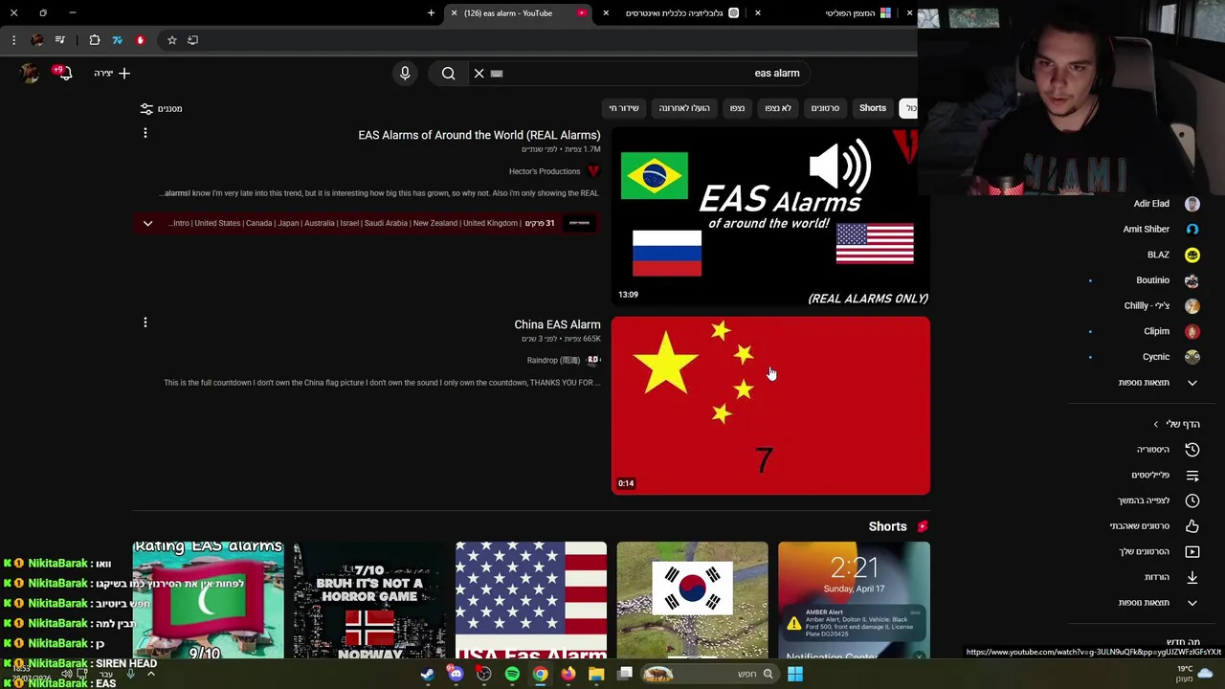
Task: Open OBS Studio from the taskbar
Action: coord(484,674)
